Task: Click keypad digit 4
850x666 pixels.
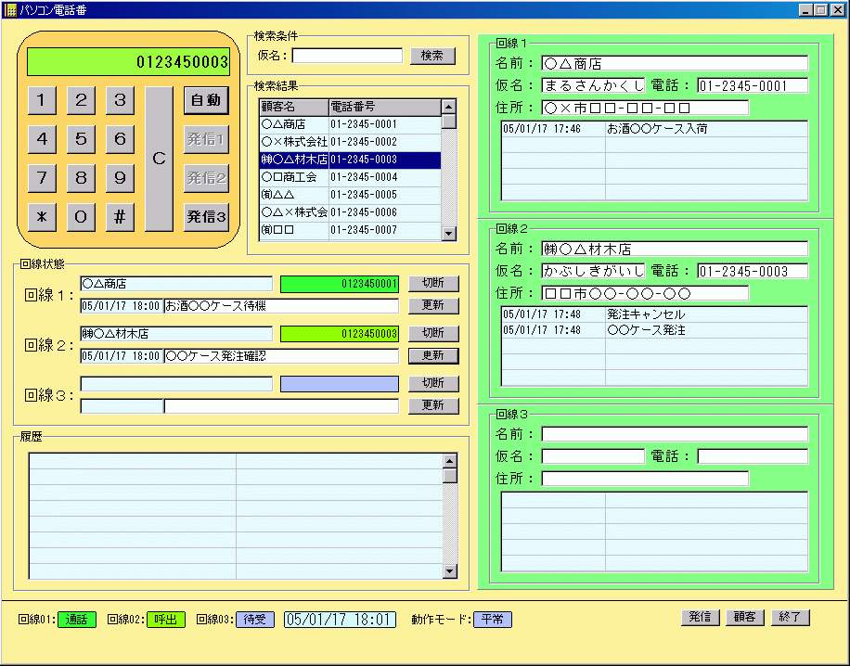Action: tap(42, 139)
